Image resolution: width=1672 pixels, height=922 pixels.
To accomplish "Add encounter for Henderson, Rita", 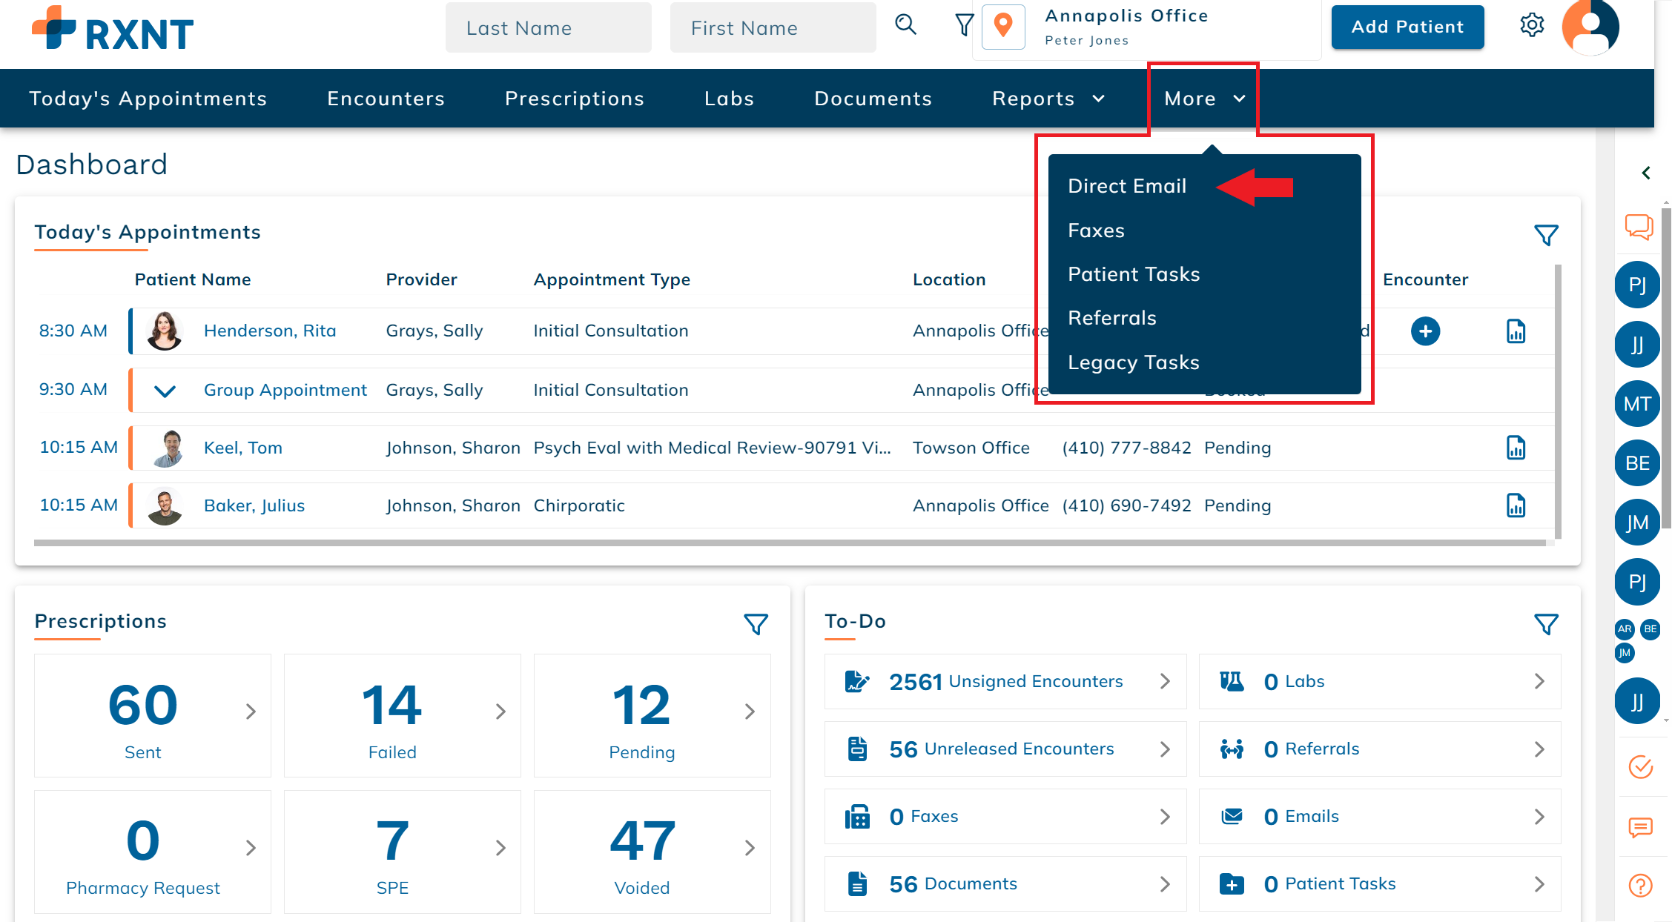I will 1425,331.
